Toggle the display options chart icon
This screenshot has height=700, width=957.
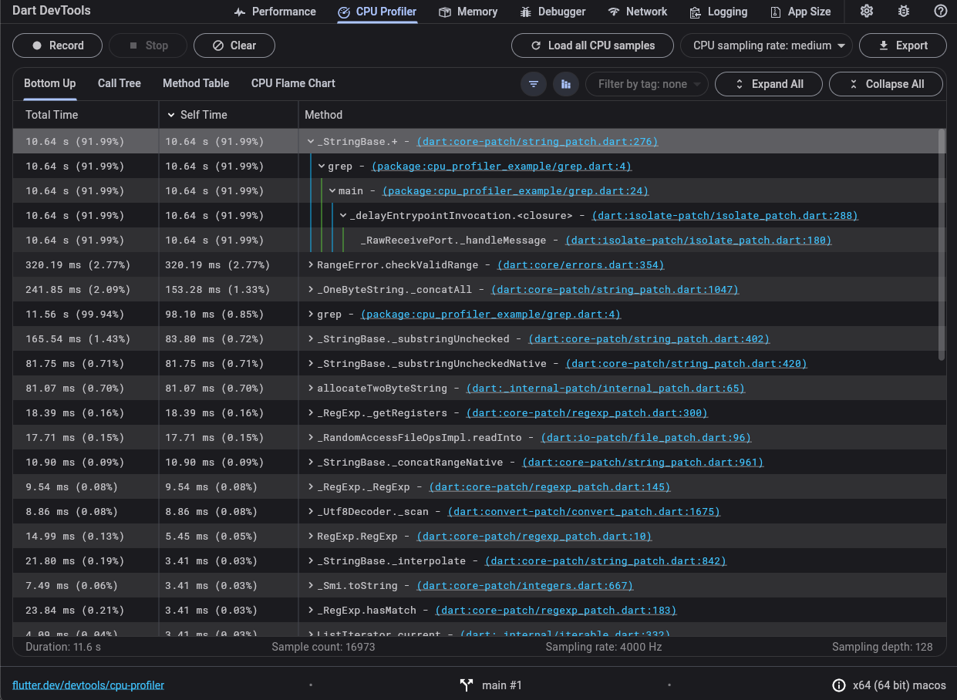point(566,83)
